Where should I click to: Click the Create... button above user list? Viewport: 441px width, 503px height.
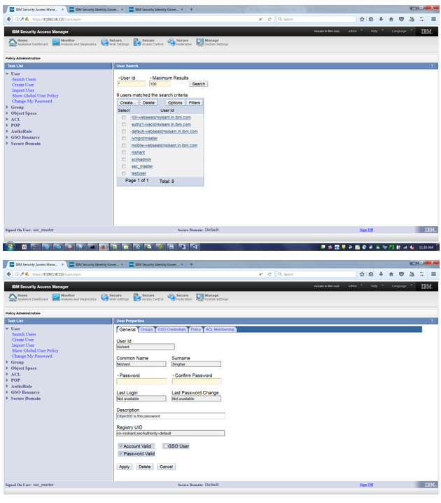tap(128, 103)
